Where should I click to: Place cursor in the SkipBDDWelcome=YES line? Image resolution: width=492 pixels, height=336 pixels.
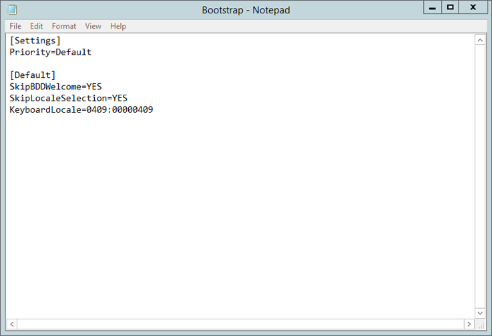tap(55, 87)
